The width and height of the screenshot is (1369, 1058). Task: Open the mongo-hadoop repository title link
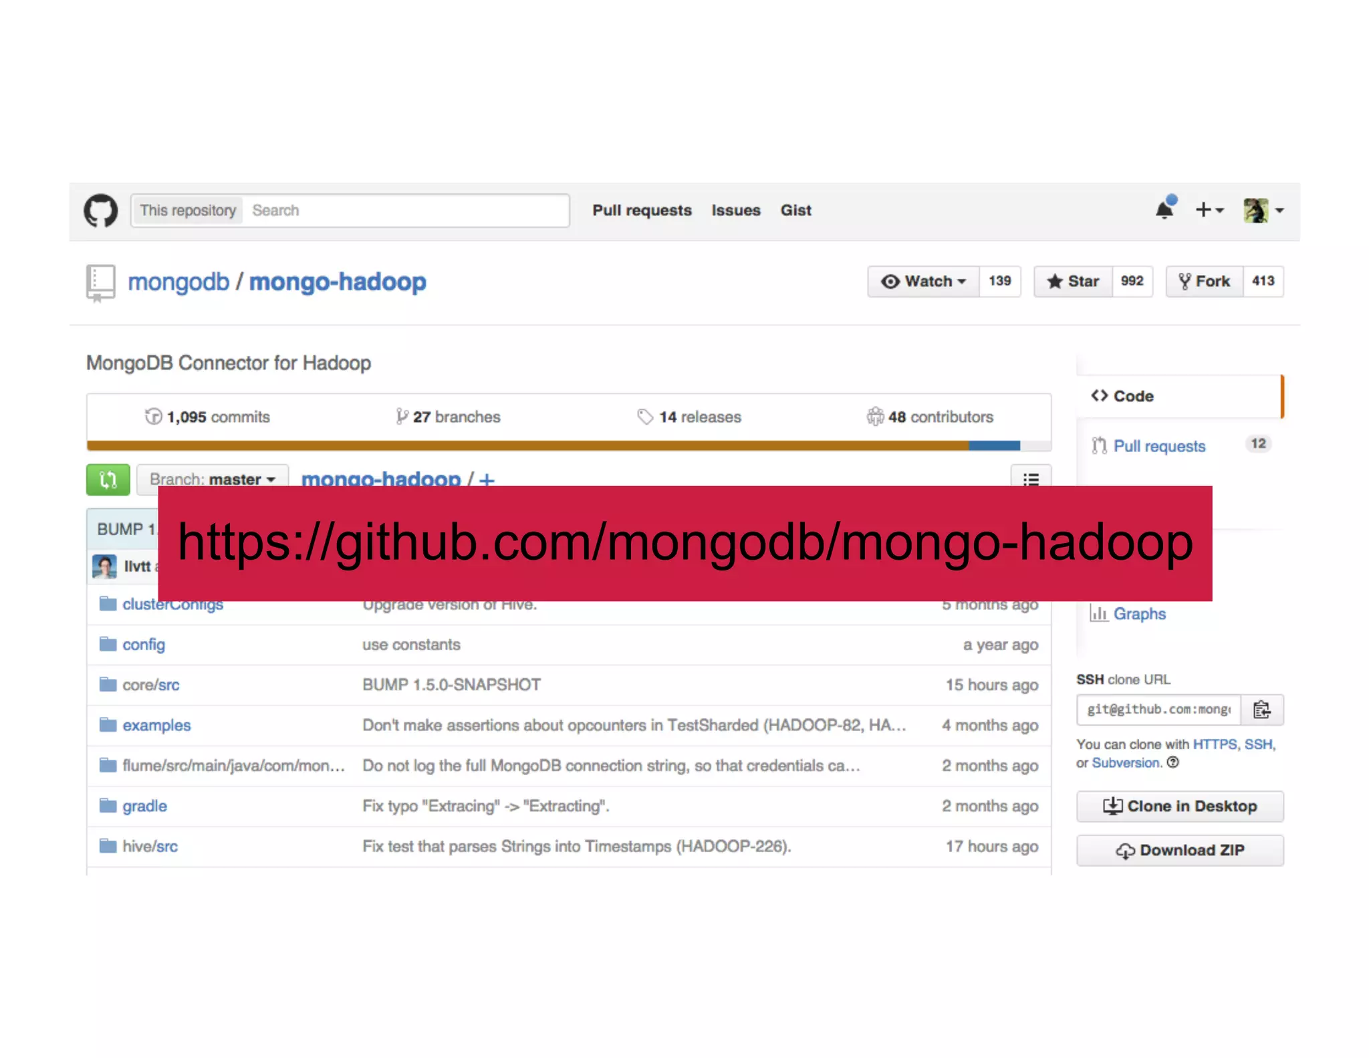[x=338, y=282]
